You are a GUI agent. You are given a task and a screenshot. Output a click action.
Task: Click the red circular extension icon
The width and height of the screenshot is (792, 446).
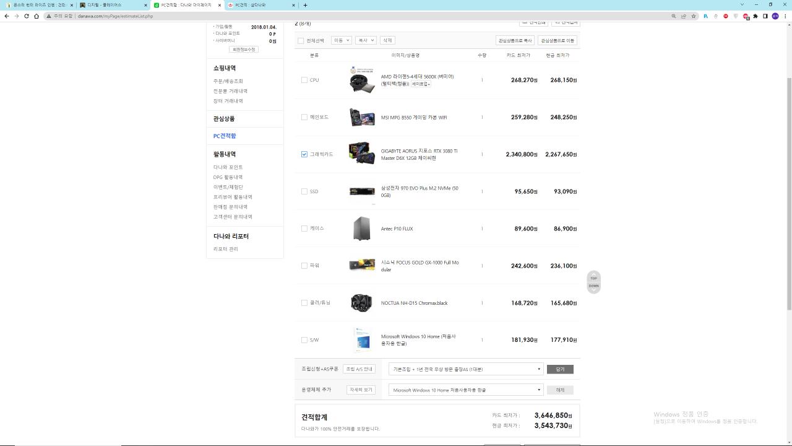tap(726, 16)
